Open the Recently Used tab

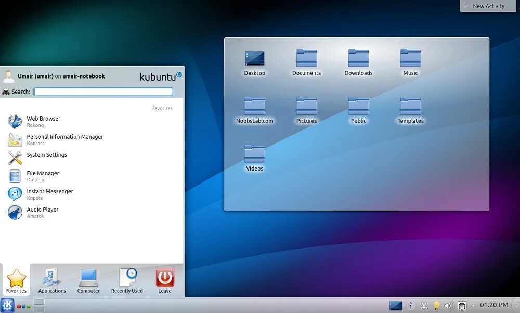pyautogui.click(x=127, y=281)
